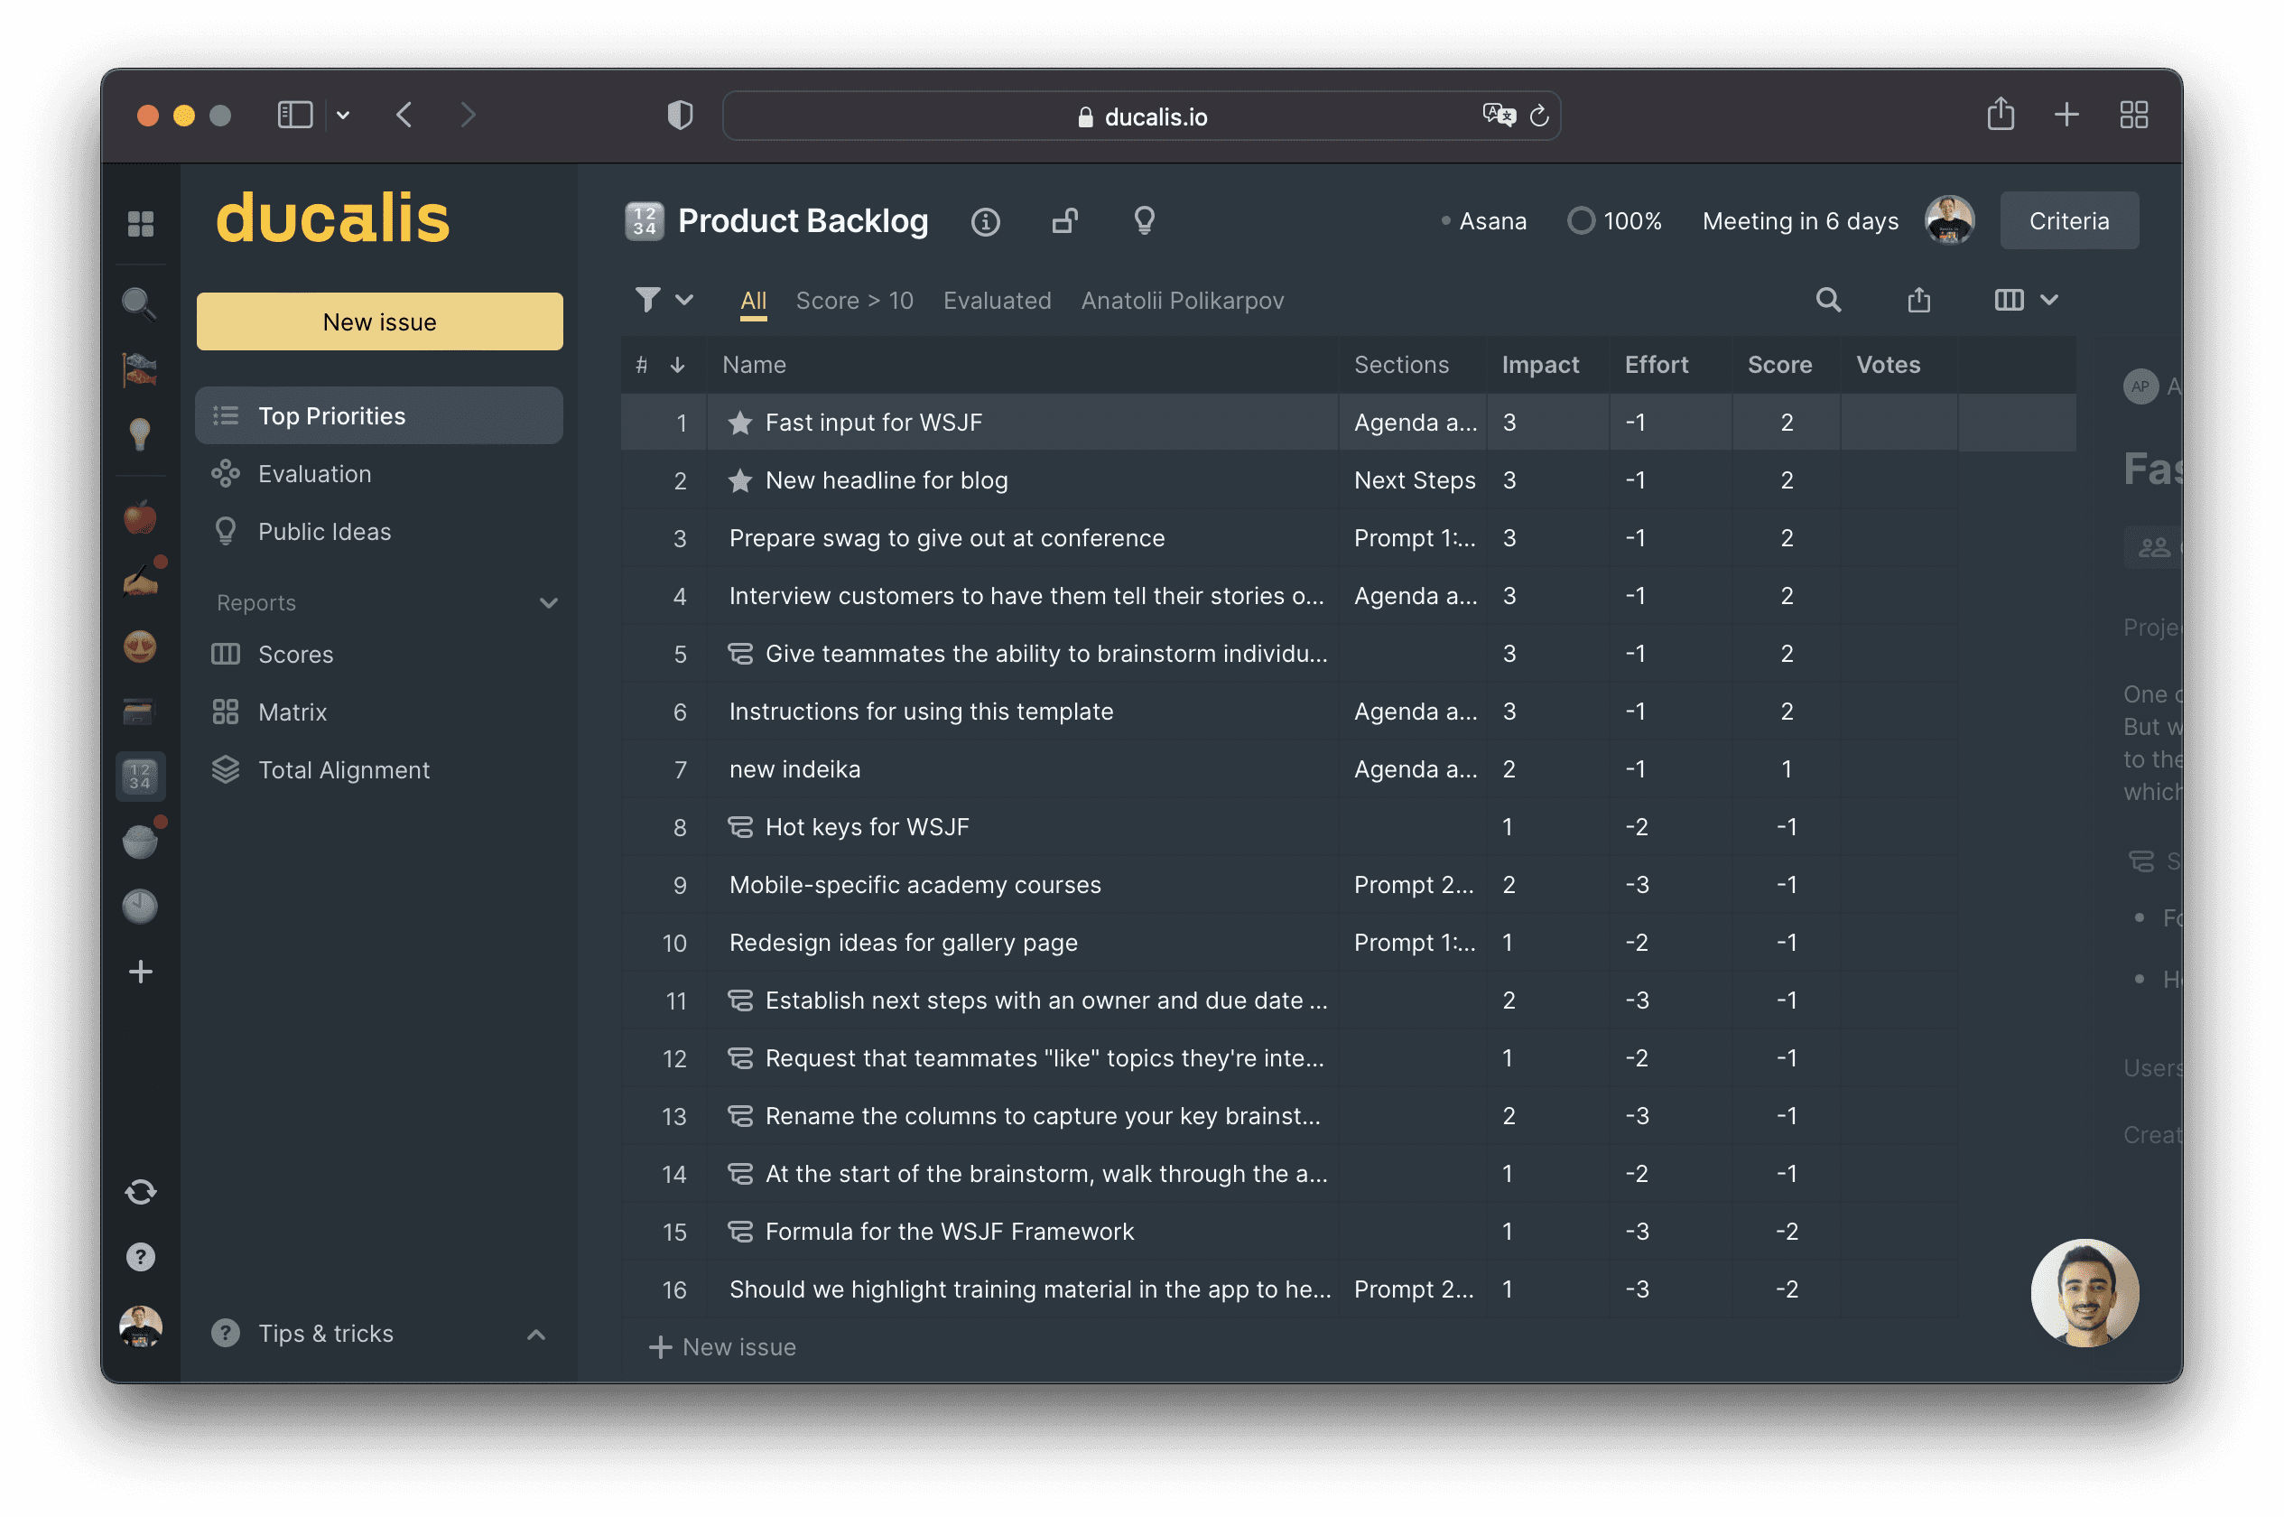Click the Votes column header
This screenshot has height=1517, width=2284.
tap(1888, 365)
